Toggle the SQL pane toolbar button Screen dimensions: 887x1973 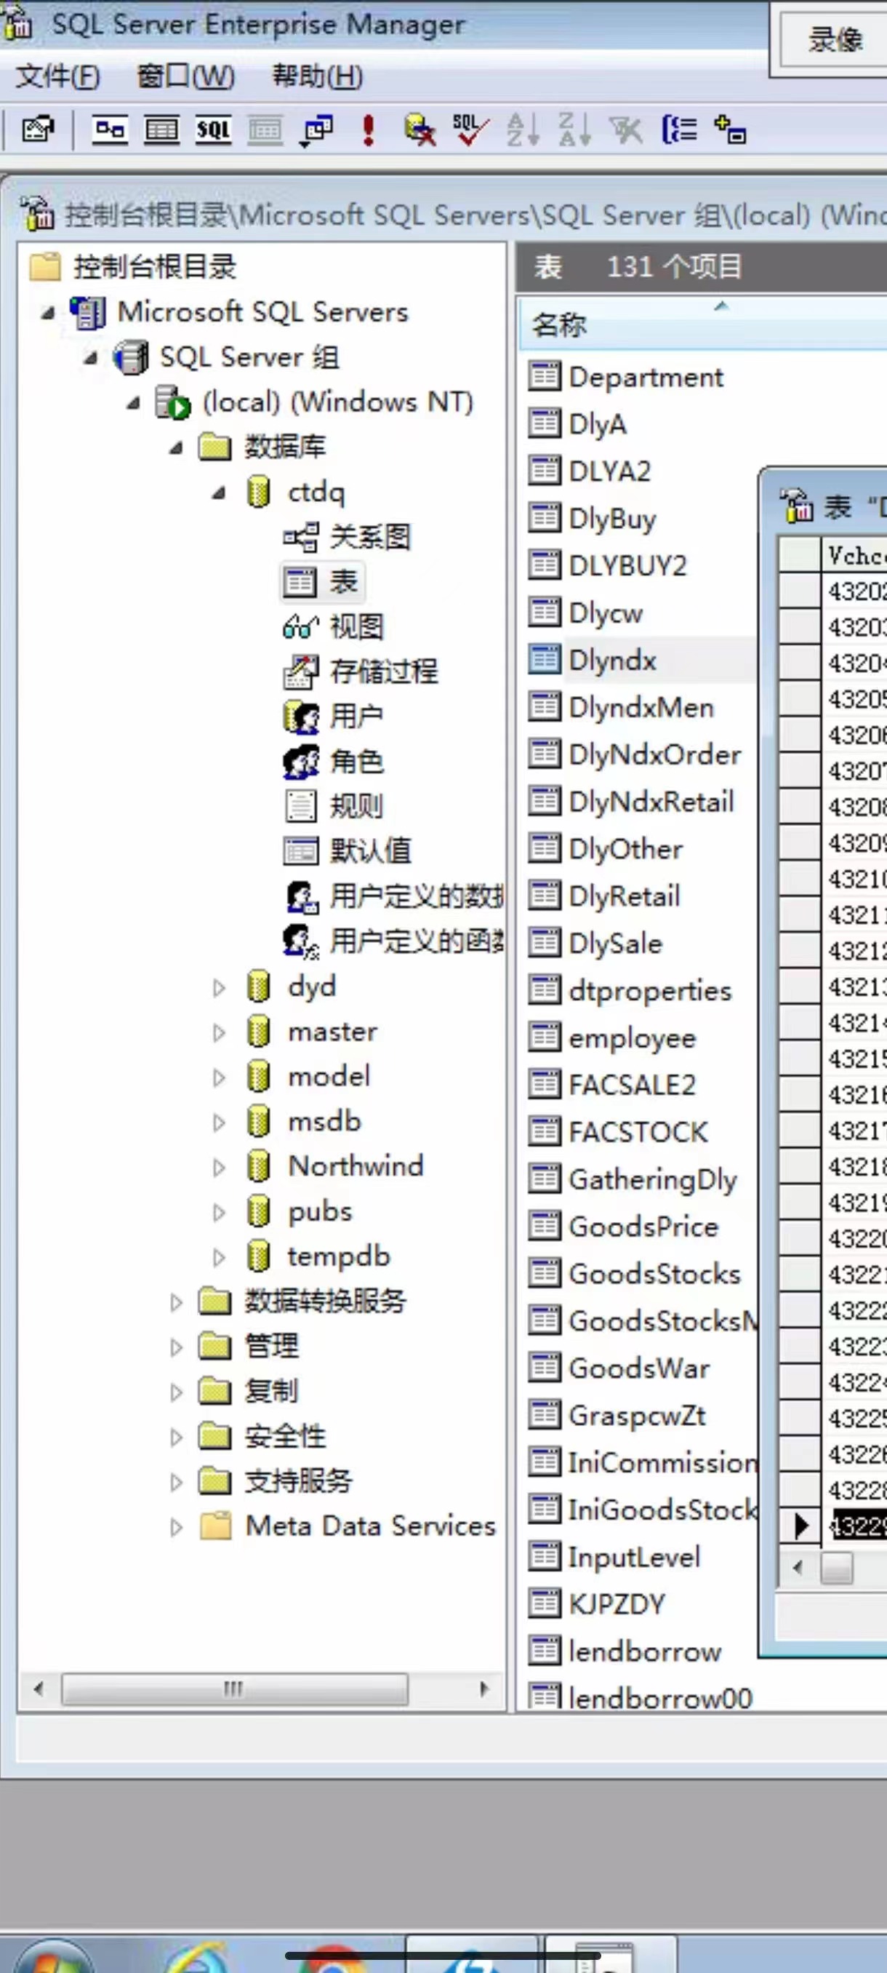coord(214,130)
